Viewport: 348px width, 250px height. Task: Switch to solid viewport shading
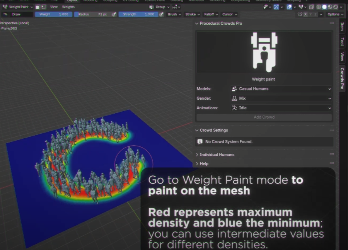pos(324,7)
